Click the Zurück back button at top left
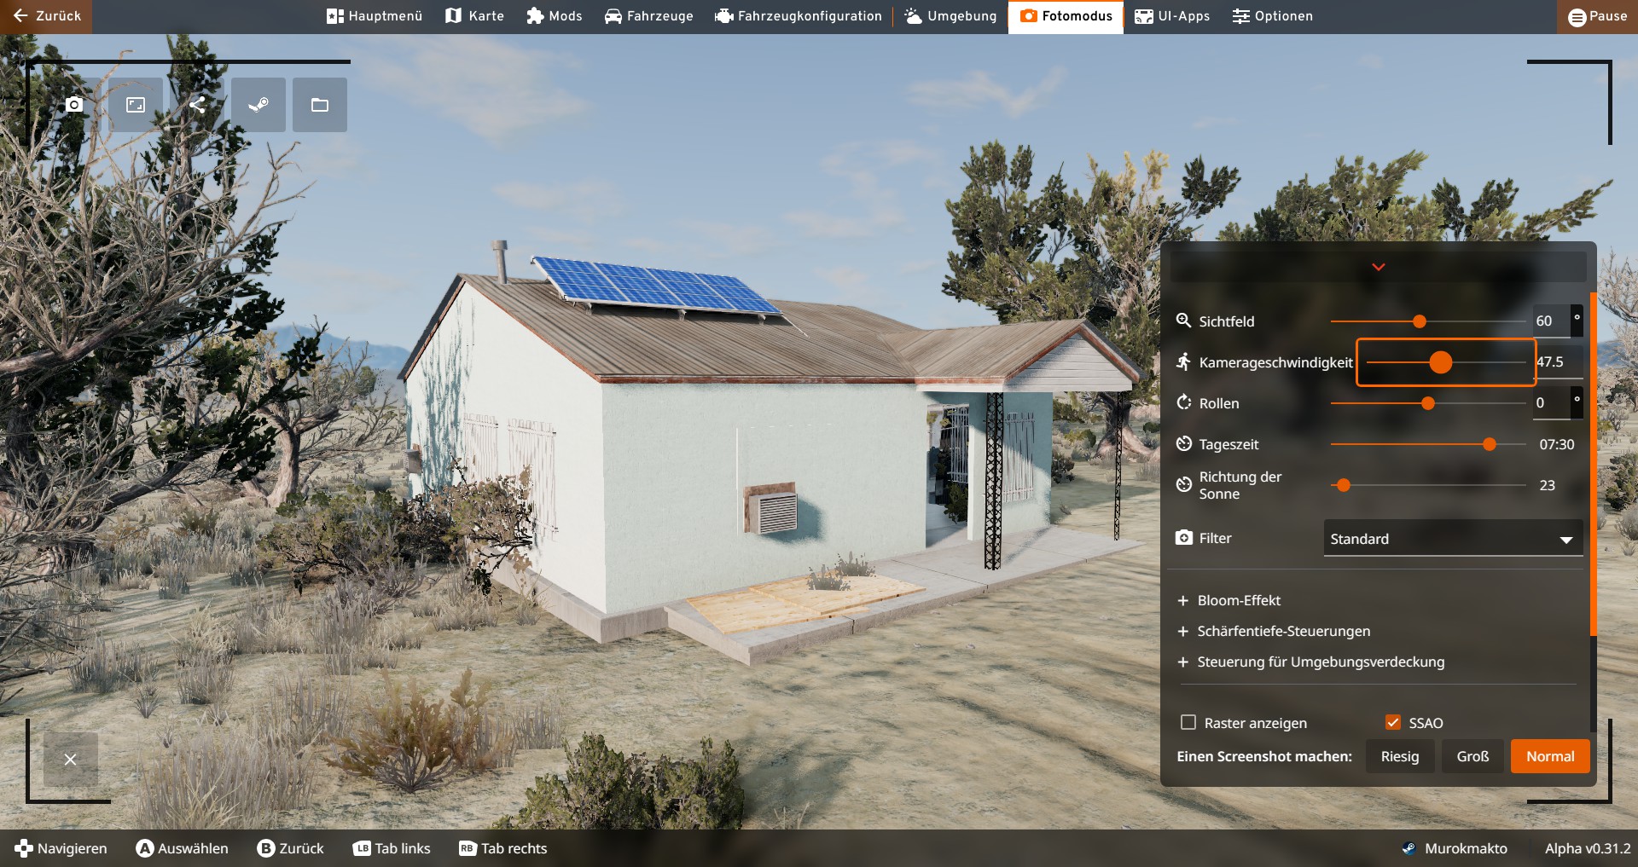 pos(47,16)
